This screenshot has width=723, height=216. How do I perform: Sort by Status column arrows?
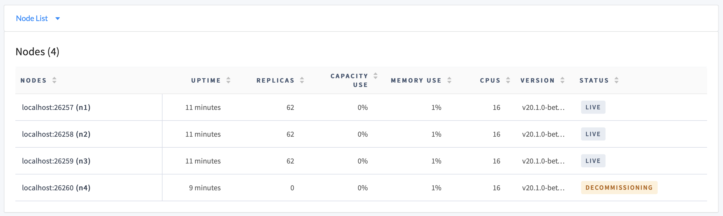[x=616, y=80]
